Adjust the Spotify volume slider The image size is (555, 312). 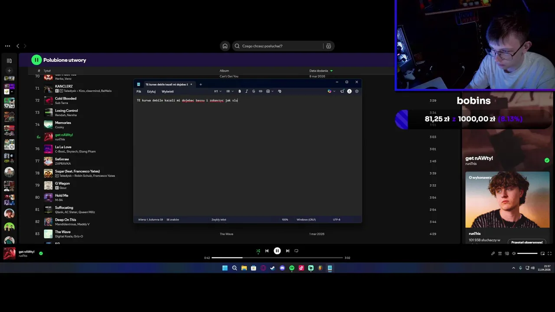[528, 253]
